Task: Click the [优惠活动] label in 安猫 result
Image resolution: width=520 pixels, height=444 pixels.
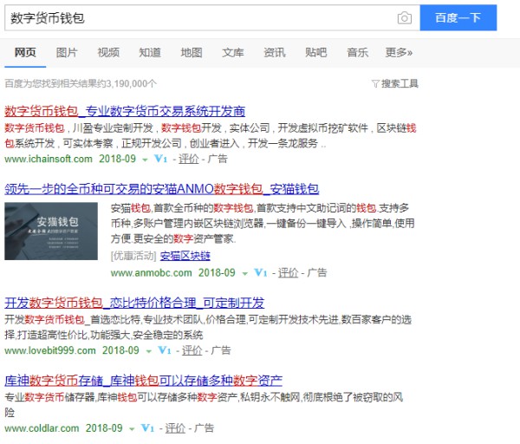Action: (x=133, y=256)
